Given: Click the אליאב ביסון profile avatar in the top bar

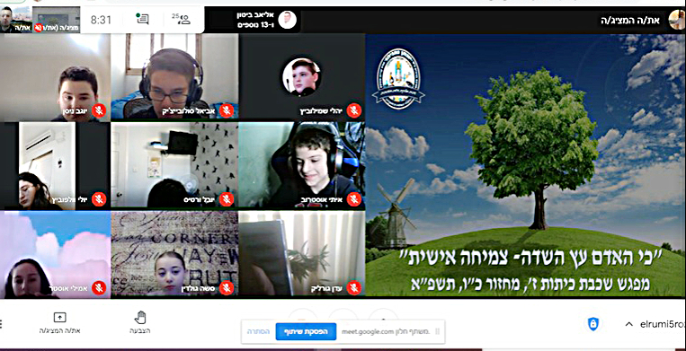Looking at the screenshot, I should tap(288, 20).
